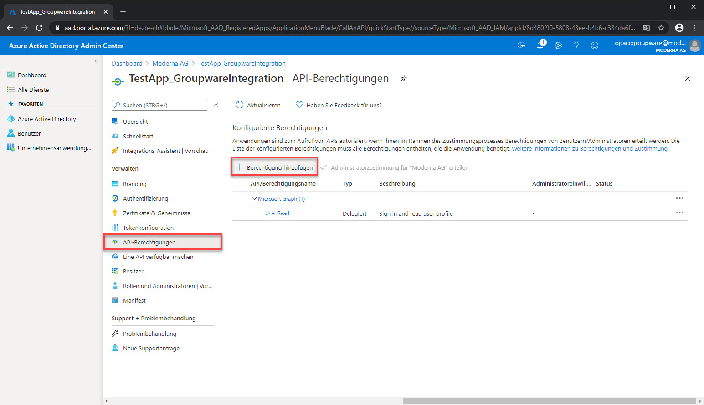Close the API-Berechtigungen blade

point(688,78)
